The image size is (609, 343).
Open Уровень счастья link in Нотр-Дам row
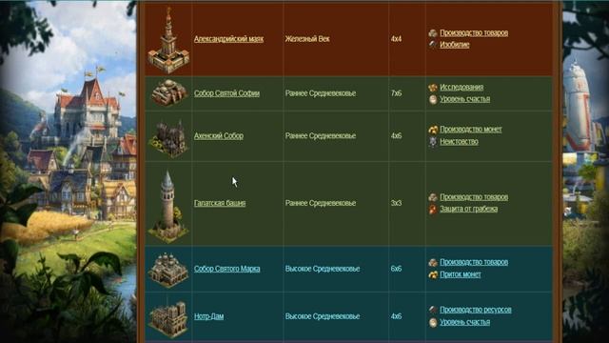pyautogui.click(x=465, y=322)
